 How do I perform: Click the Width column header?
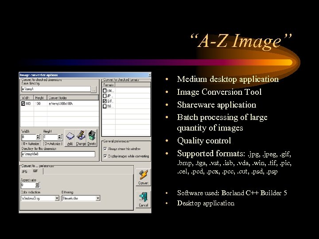click(27, 98)
